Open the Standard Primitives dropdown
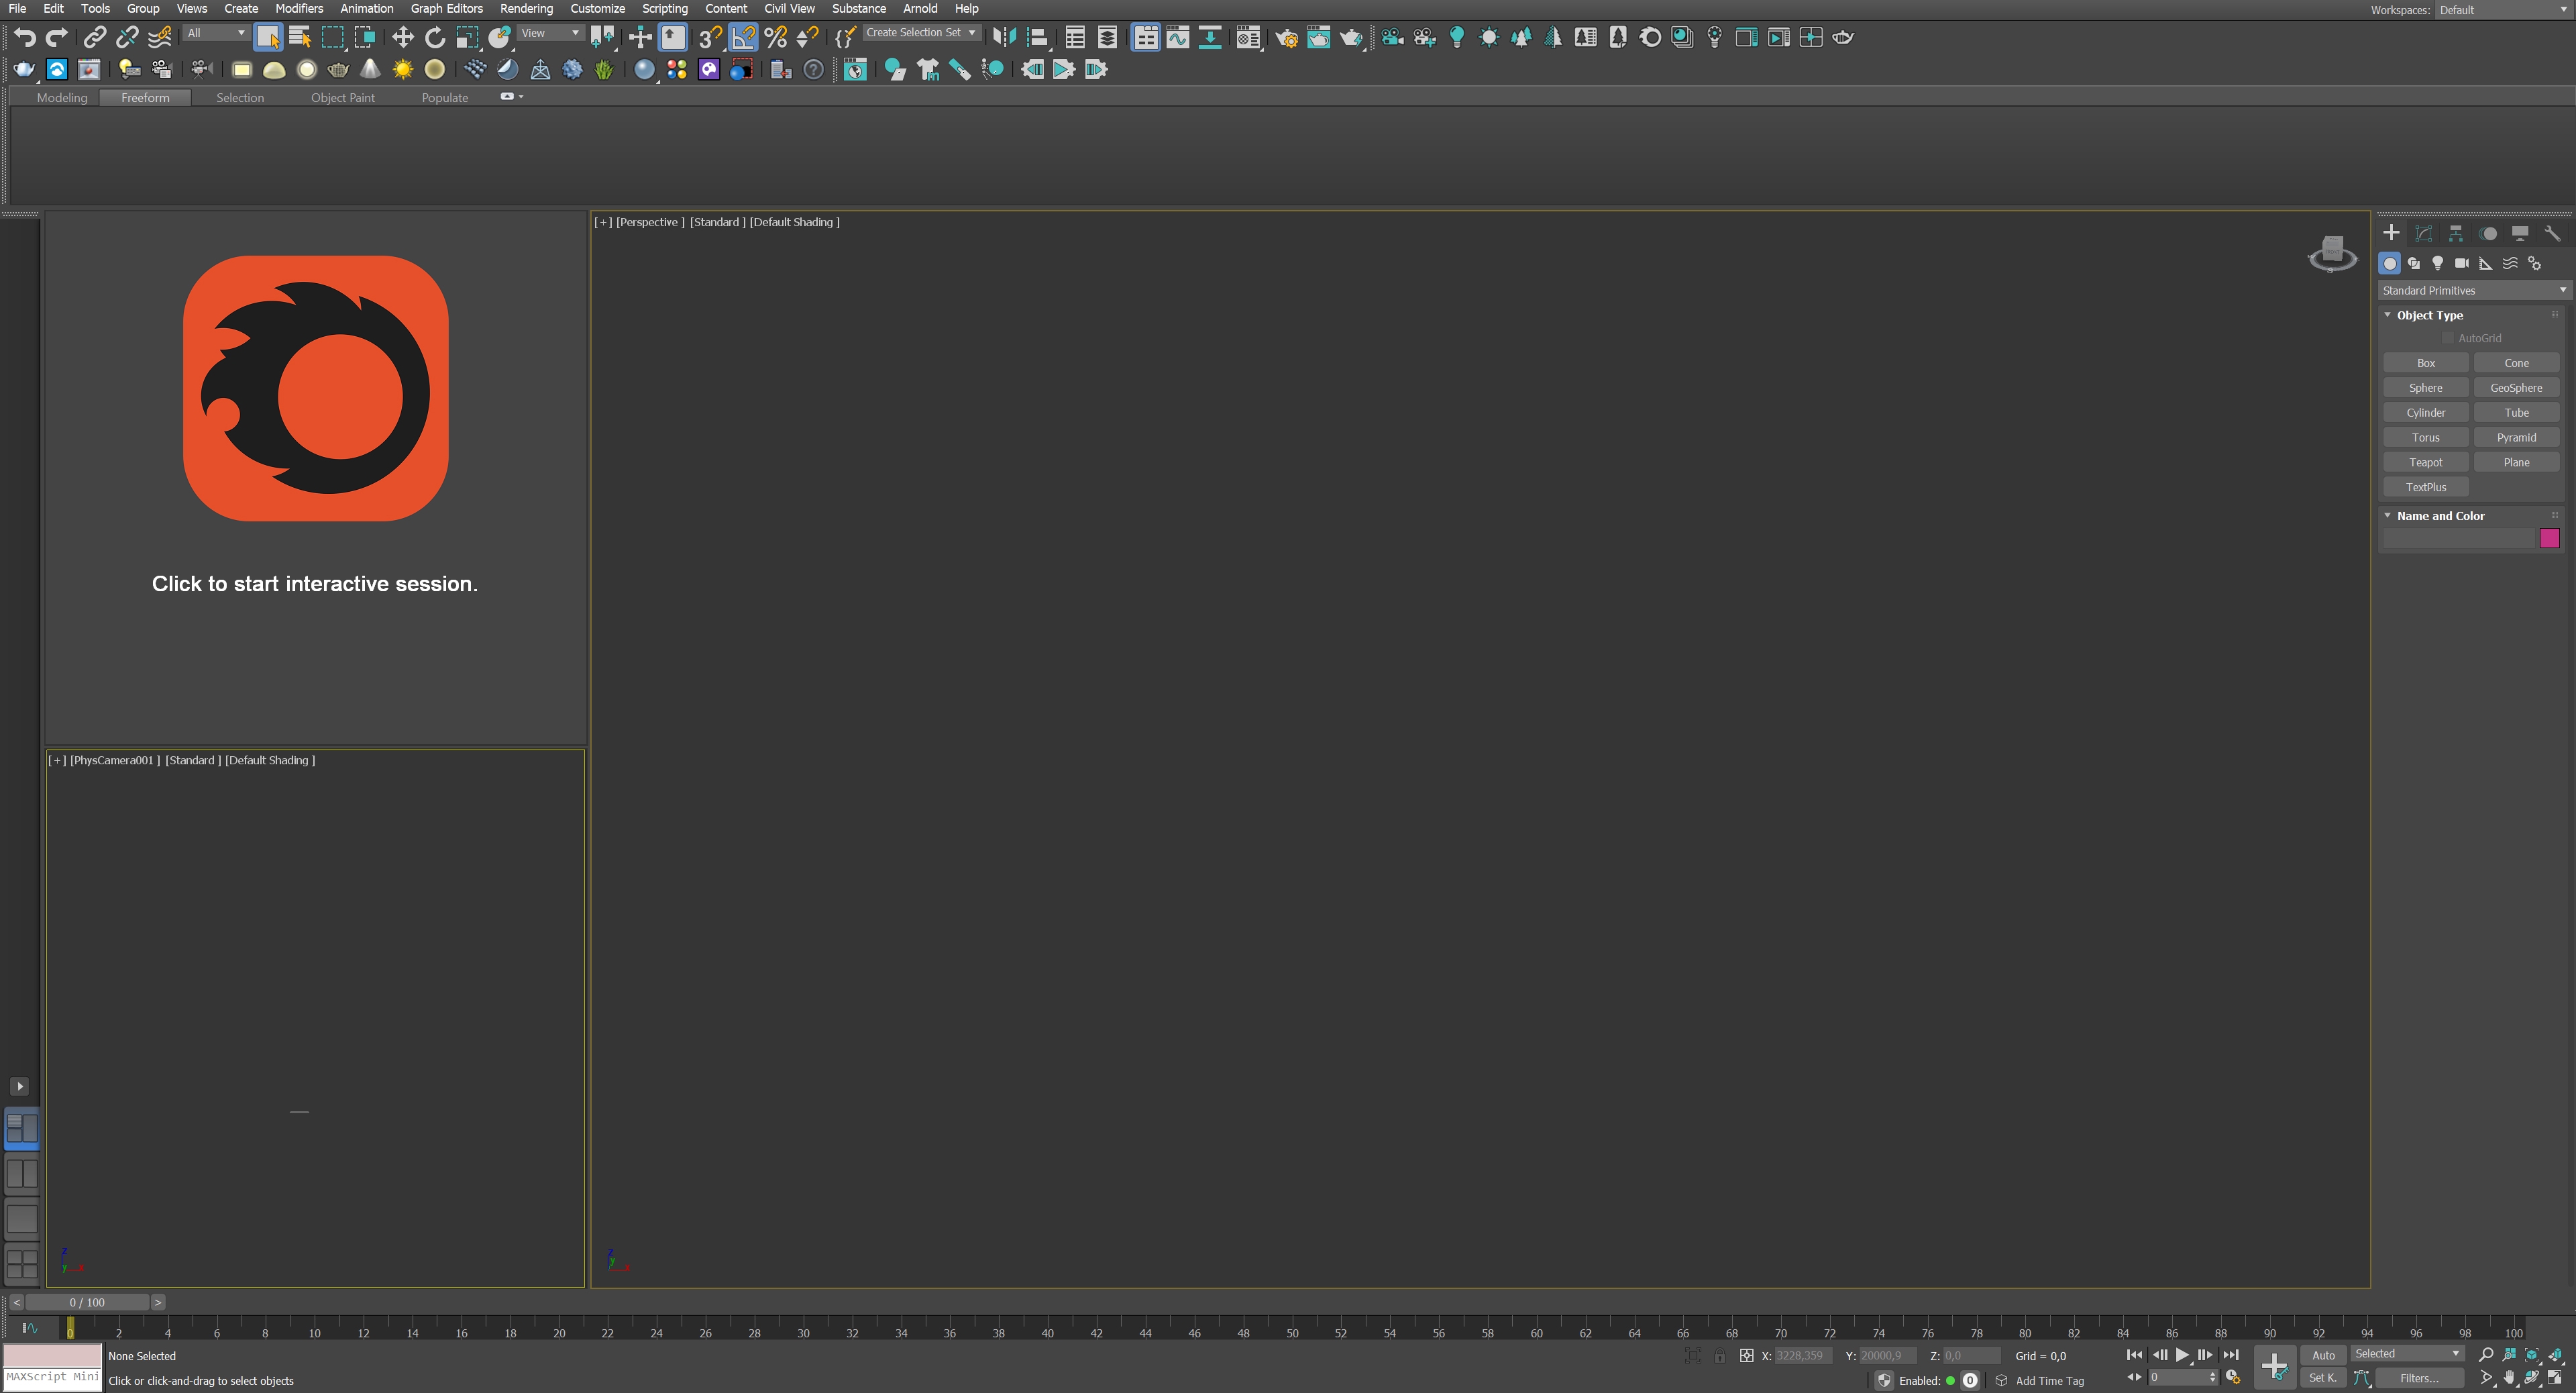Image resolution: width=2576 pixels, height=1393 pixels. [x=2473, y=290]
